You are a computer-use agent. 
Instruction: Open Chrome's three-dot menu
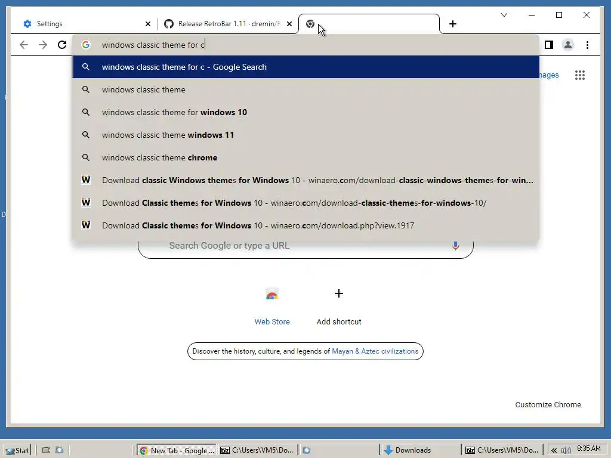[587, 45]
